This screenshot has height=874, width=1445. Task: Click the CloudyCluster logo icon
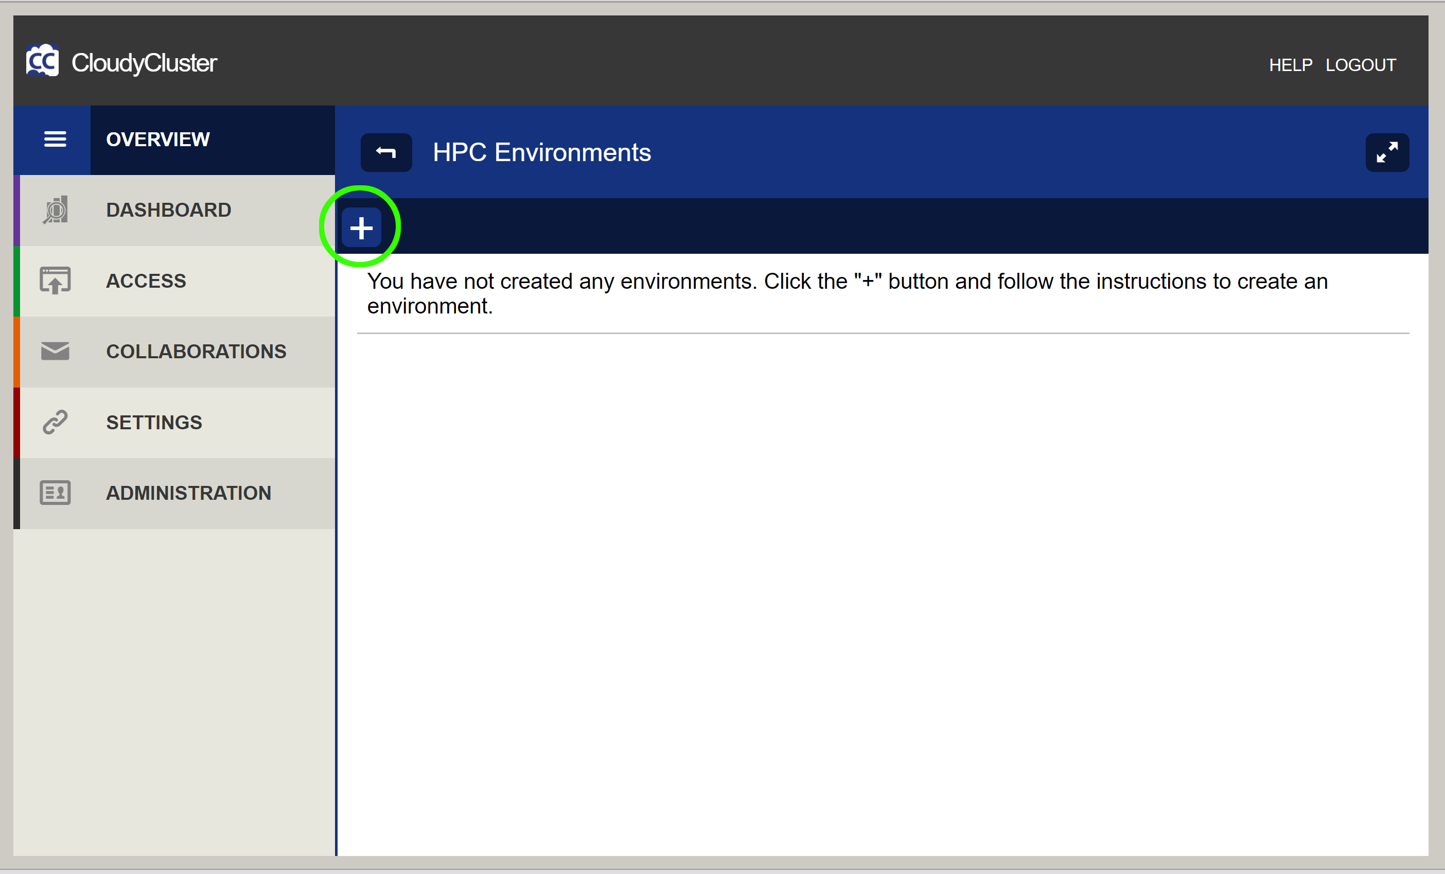[42, 60]
